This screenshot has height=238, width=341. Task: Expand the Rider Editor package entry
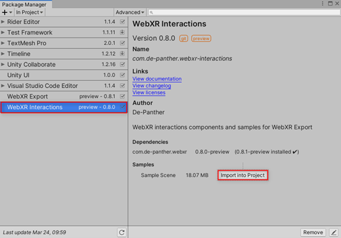3,22
